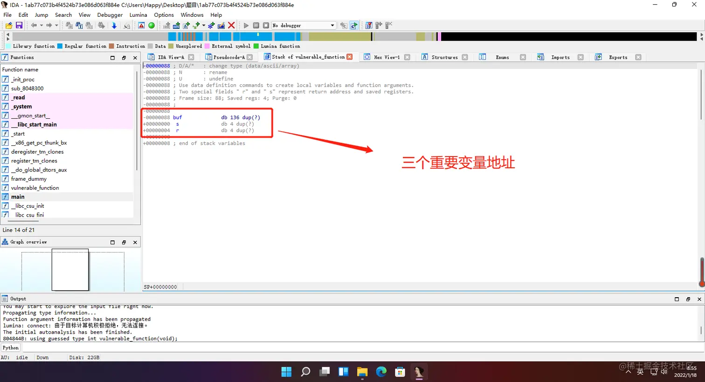Image resolution: width=705 pixels, height=382 pixels.
Task: Click the Save database floppy icon
Action: click(19, 25)
